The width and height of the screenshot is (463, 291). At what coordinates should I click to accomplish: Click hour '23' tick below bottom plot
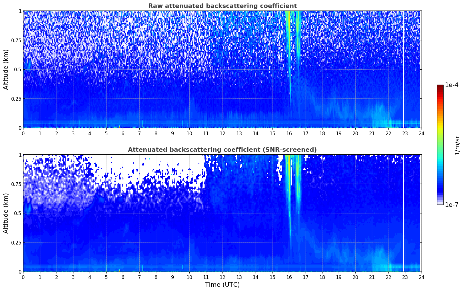[405, 277]
